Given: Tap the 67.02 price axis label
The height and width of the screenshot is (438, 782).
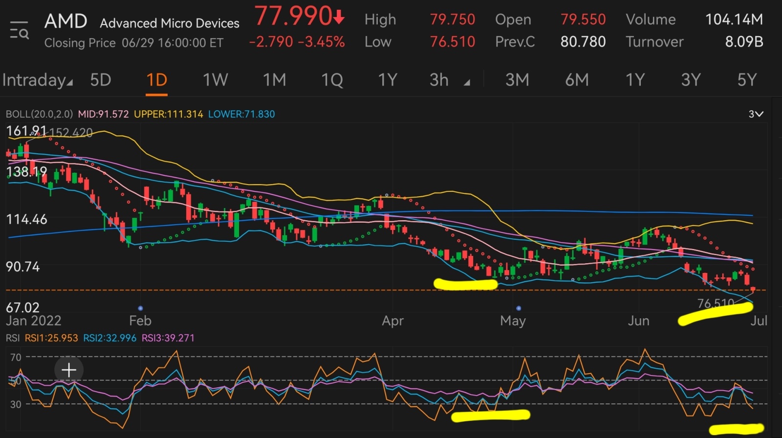Looking at the screenshot, I should [x=22, y=308].
